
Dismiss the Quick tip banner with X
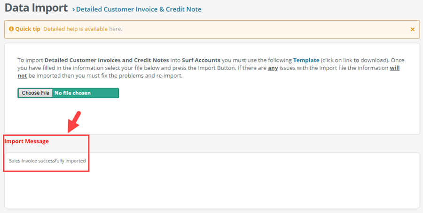(413, 29)
